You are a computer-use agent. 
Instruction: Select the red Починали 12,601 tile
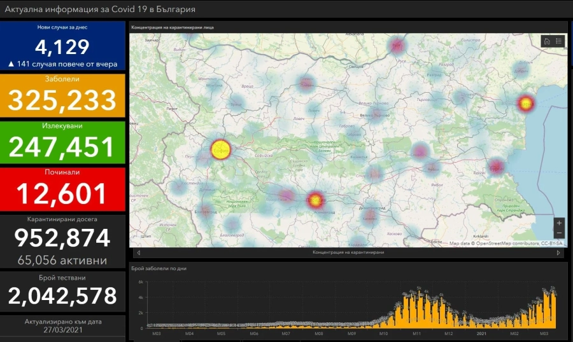[62, 189]
